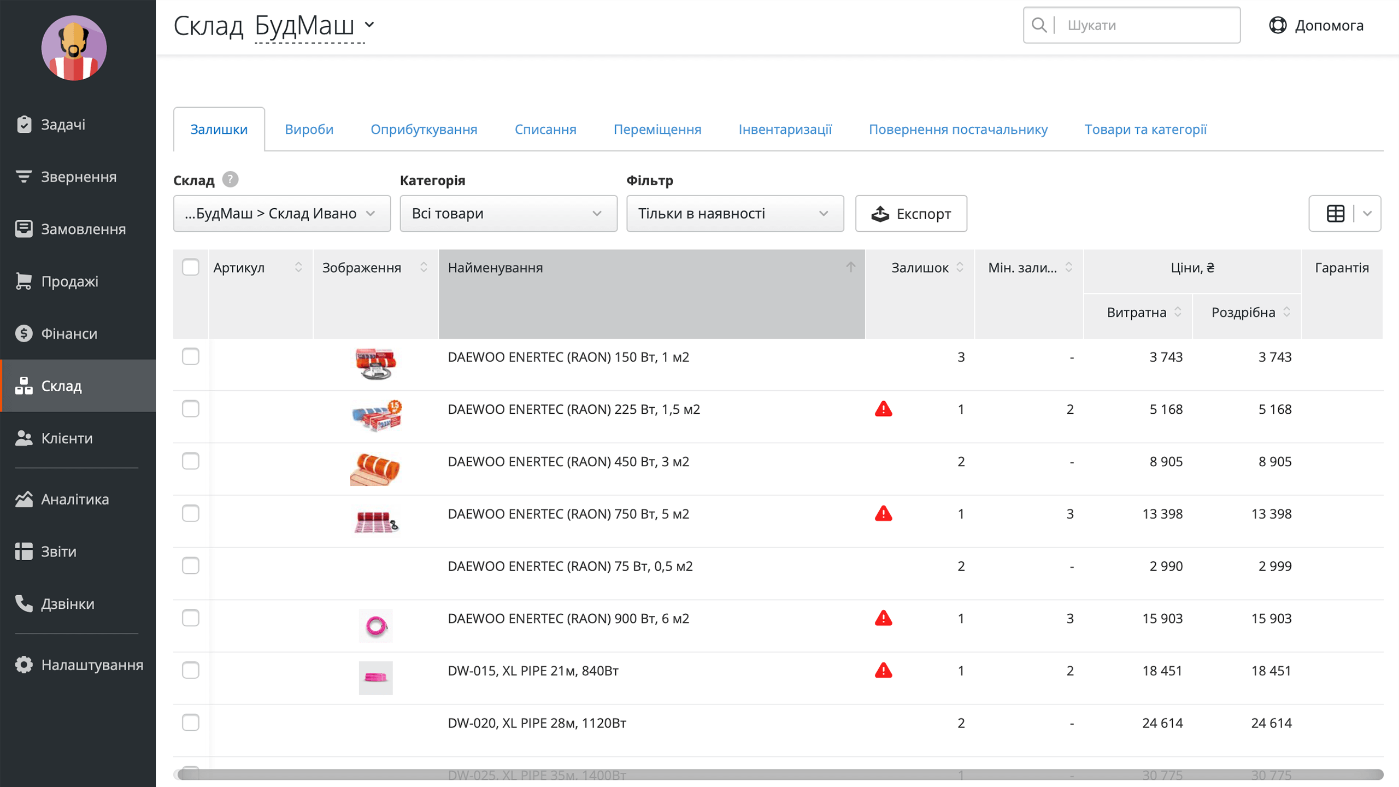
Task: Open the Категорія 'Всі товари' dropdown
Action: coord(508,214)
